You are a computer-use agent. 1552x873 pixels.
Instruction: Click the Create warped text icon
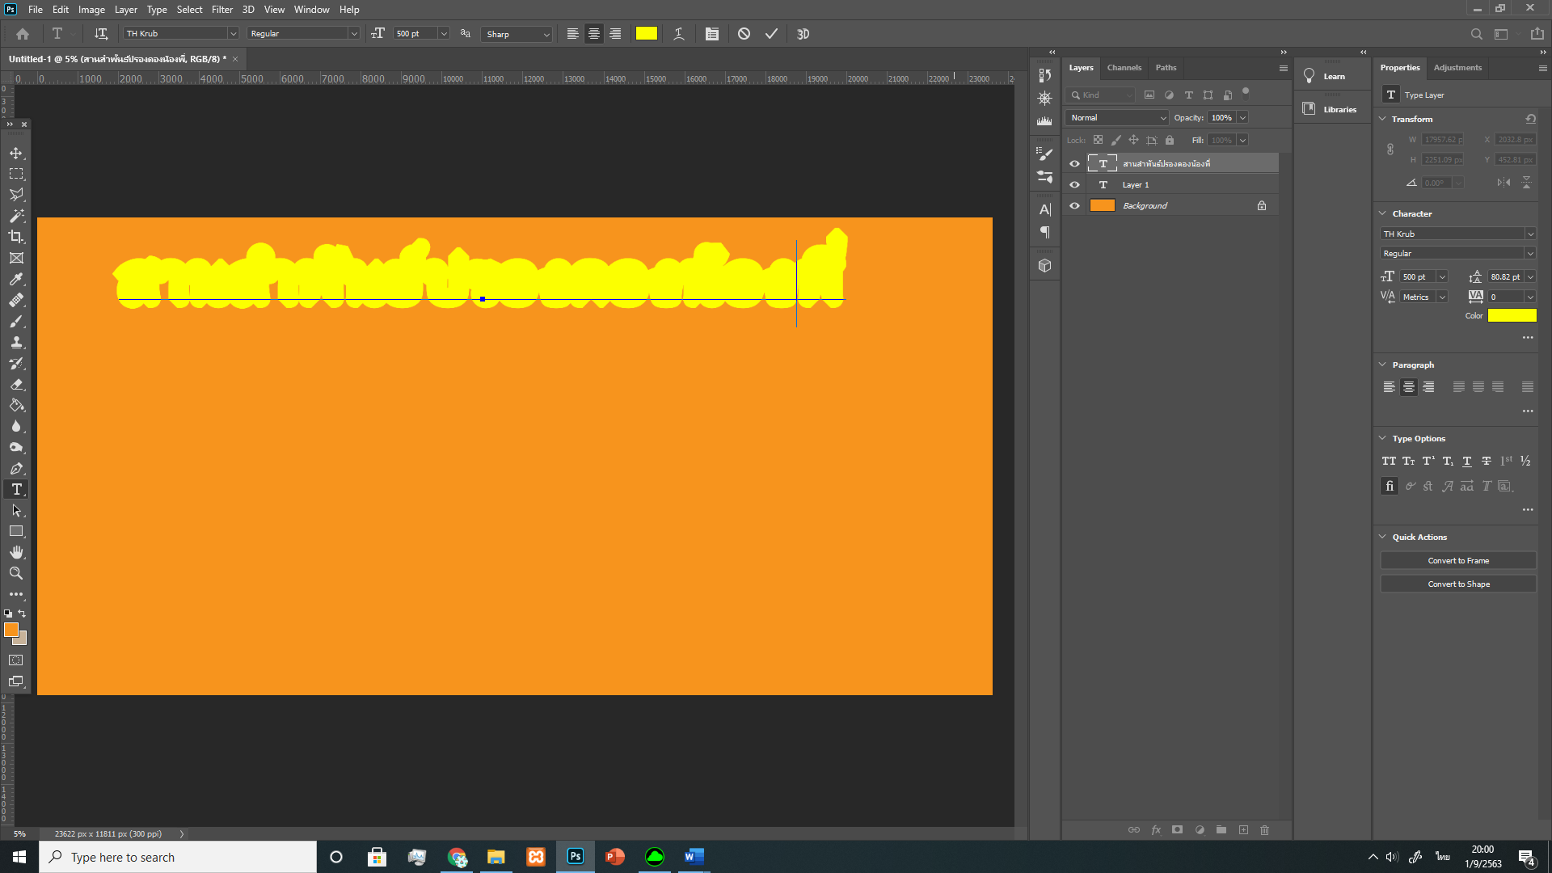coord(679,34)
